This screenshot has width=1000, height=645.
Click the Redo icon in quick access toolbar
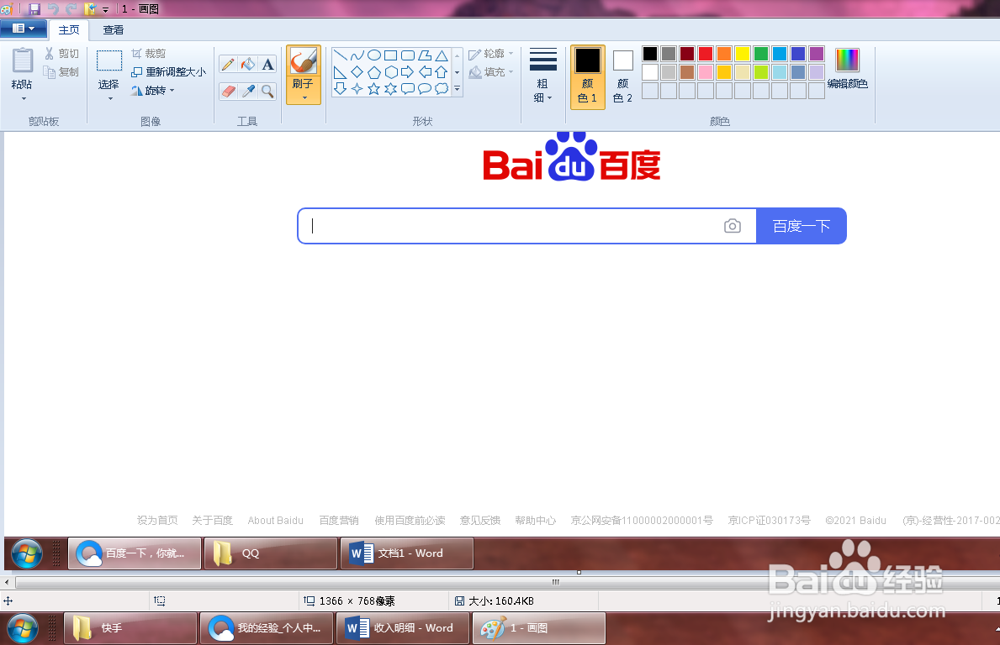[x=71, y=9]
